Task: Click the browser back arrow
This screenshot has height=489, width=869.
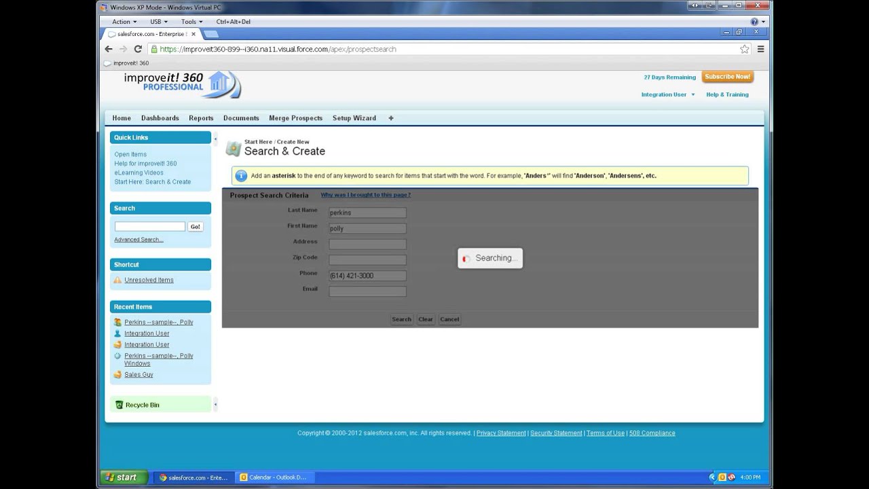Action: coord(109,49)
